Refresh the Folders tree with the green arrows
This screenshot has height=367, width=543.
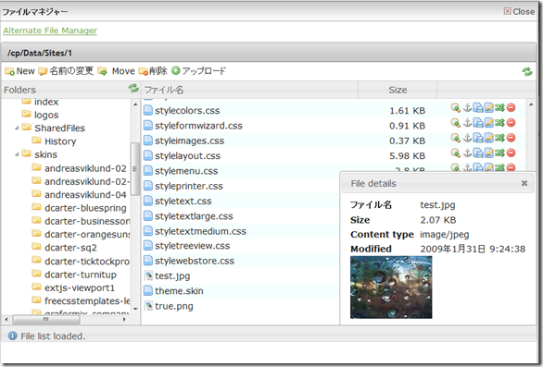pyautogui.click(x=133, y=88)
